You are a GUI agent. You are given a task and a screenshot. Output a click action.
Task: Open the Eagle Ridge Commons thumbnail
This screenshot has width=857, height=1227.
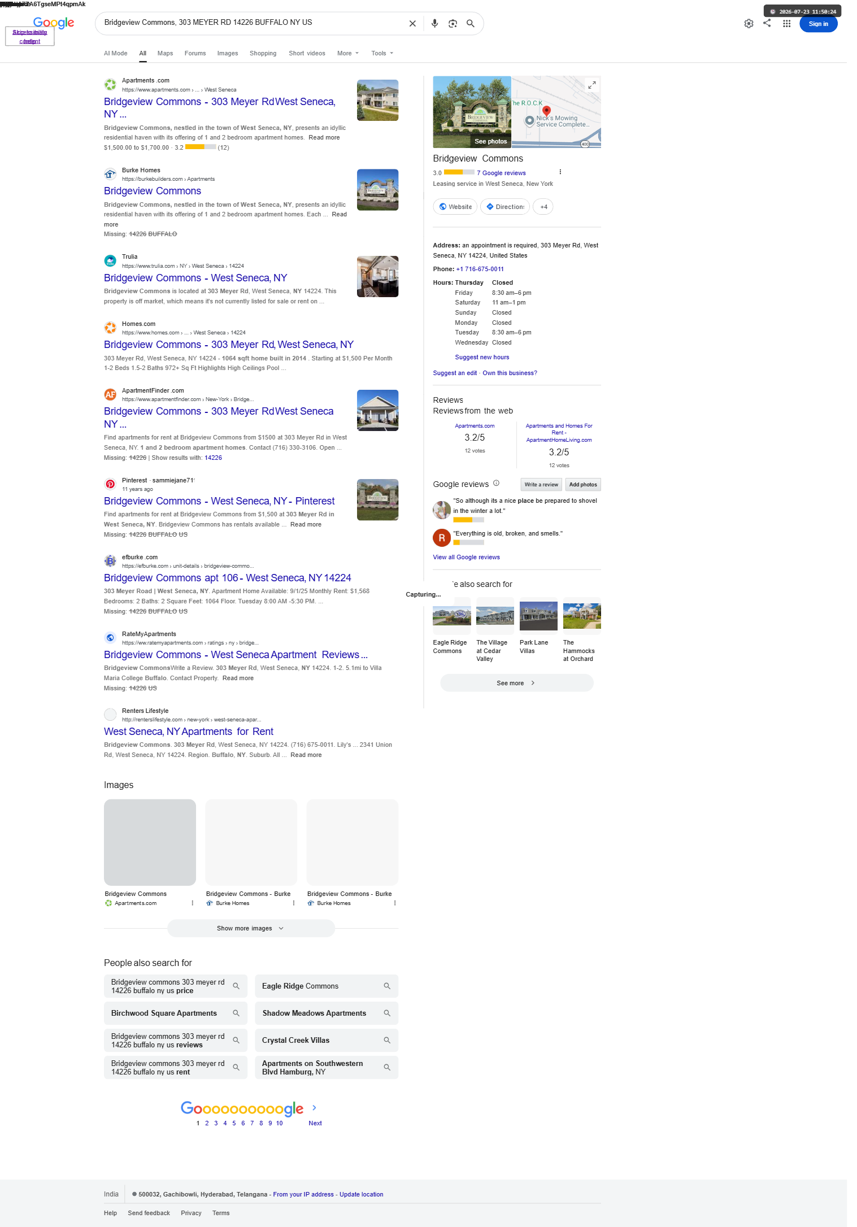(x=451, y=616)
